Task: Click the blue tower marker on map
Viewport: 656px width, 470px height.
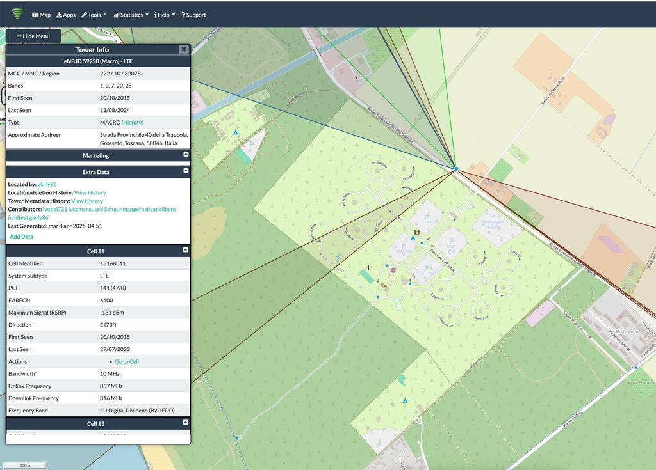Action: pos(457,169)
